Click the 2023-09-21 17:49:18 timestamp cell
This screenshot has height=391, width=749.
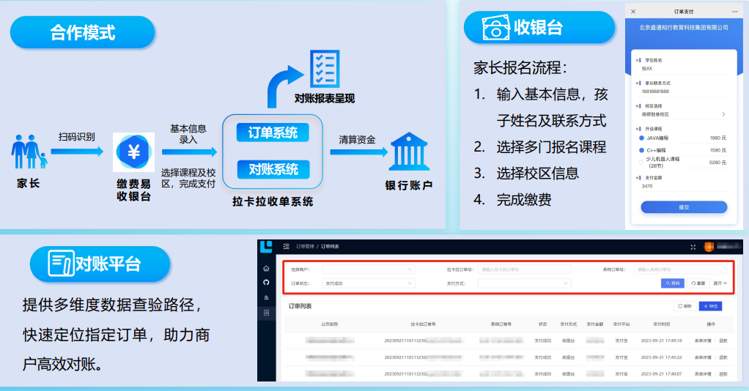(x=661, y=341)
